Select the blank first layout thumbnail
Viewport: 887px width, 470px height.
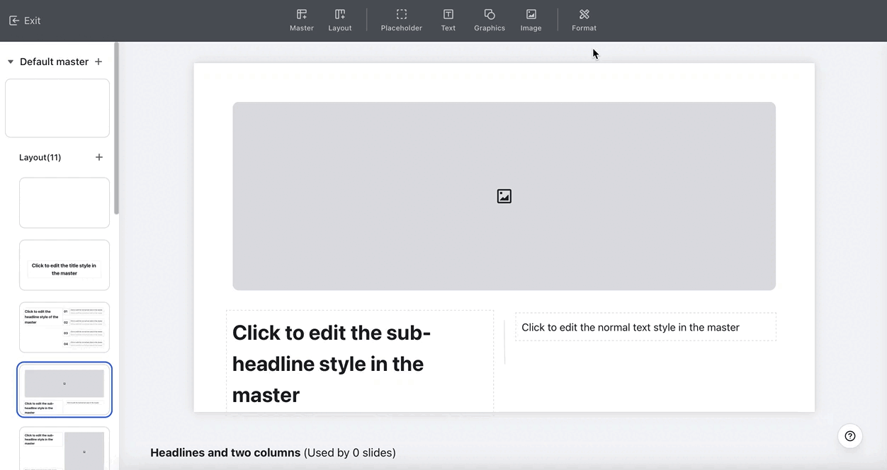[x=64, y=202]
